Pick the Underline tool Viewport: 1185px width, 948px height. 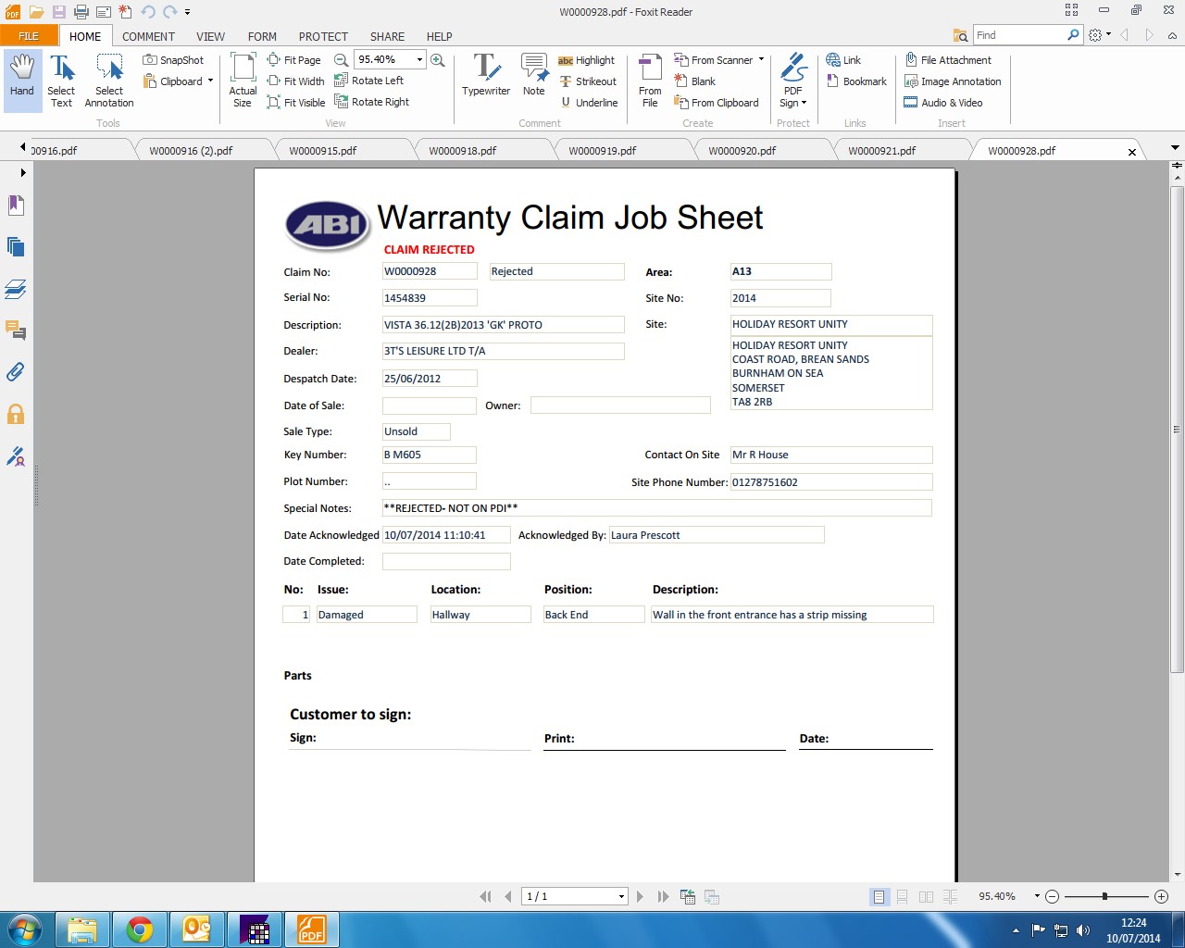coord(588,103)
